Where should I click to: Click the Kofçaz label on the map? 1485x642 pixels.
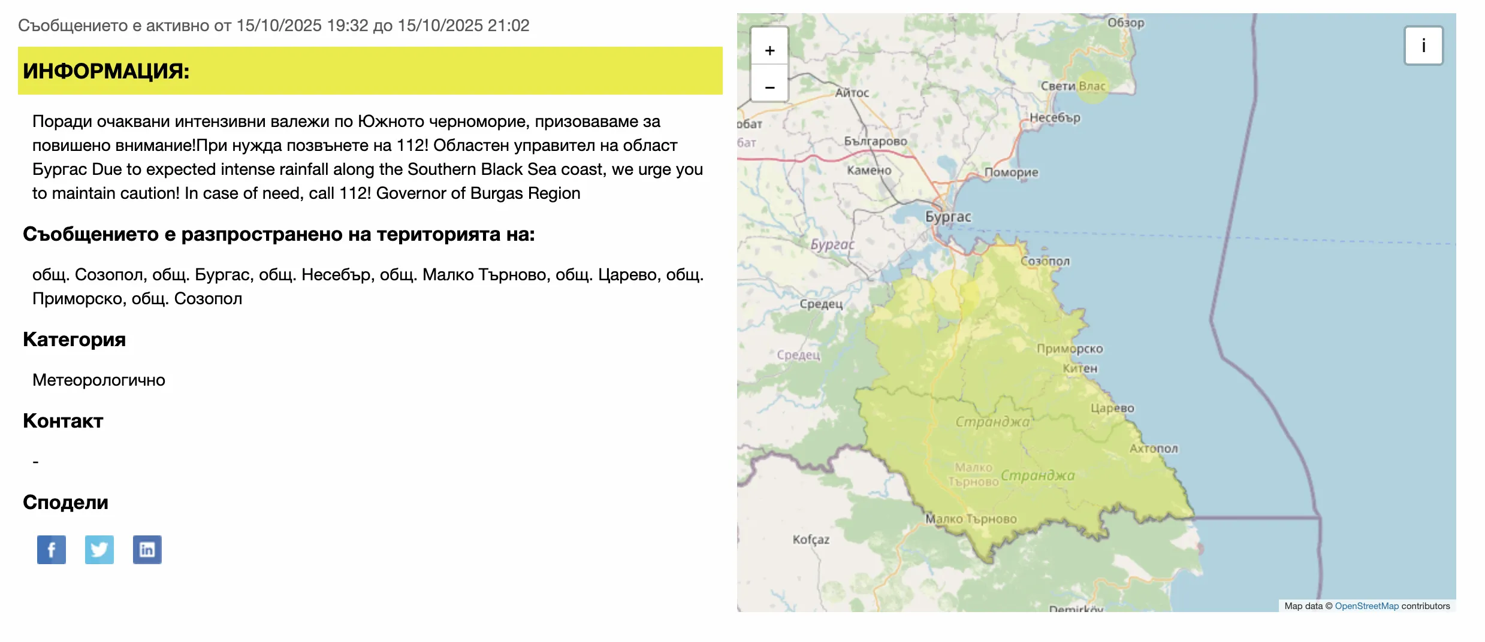(811, 539)
